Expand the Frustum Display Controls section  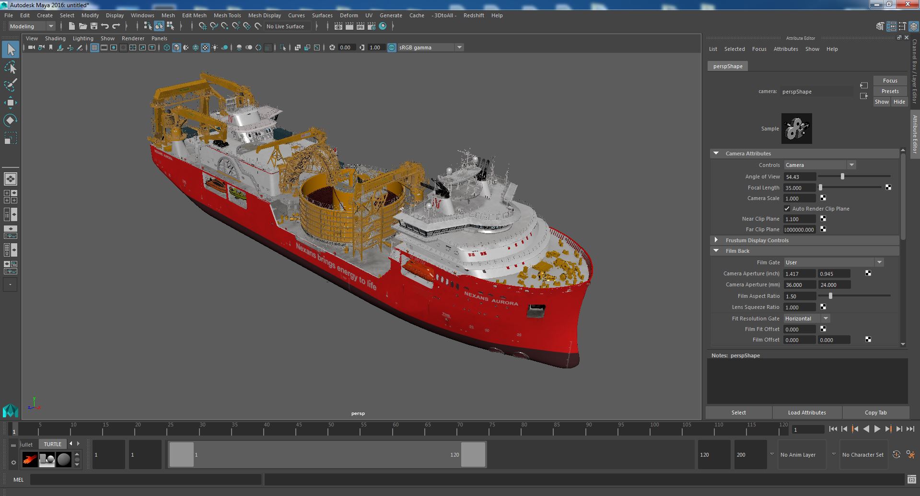tap(716, 240)
